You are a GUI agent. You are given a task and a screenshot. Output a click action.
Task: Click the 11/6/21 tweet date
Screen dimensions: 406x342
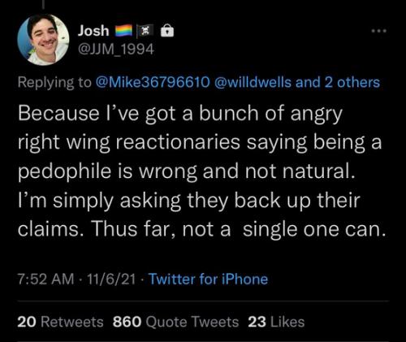[x=111, y=279]
